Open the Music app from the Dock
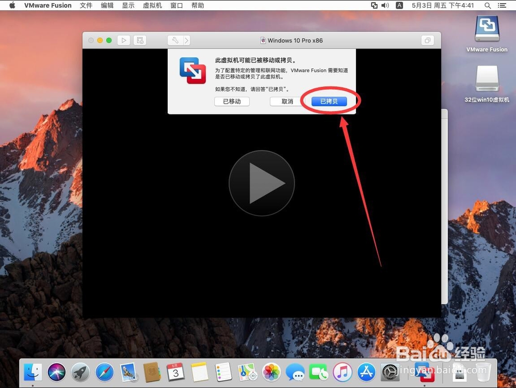 pos(342,371)
